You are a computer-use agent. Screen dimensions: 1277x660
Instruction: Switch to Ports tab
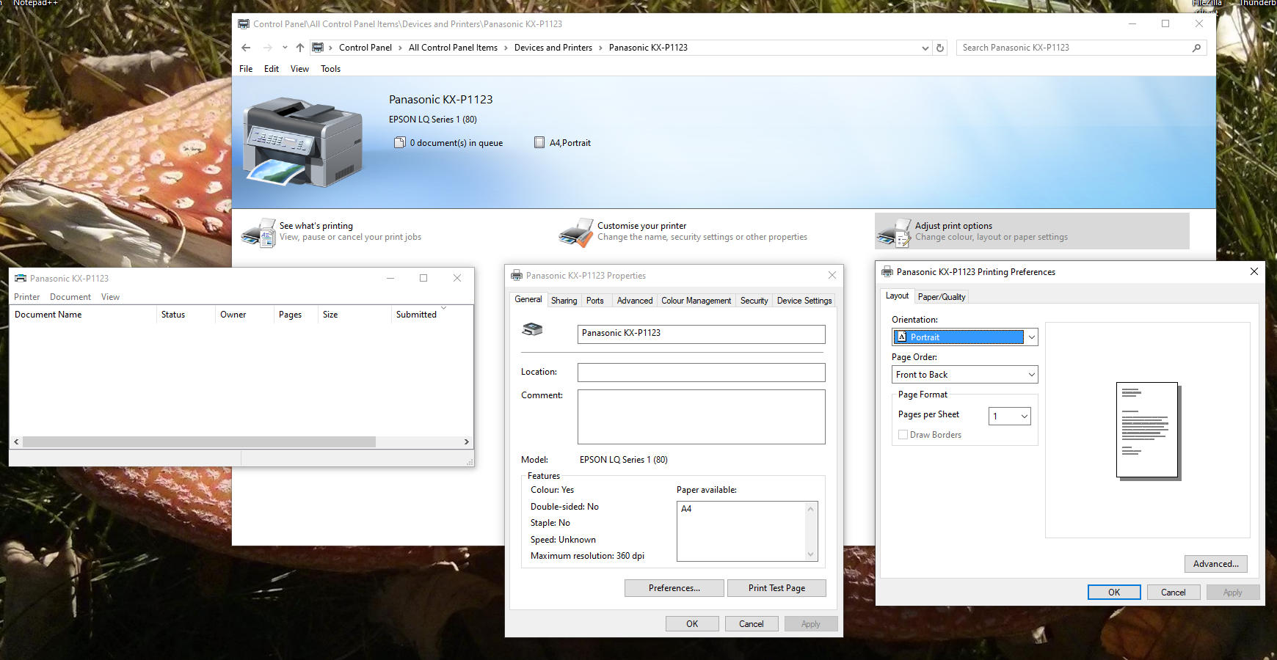click(x=595, y=301)
